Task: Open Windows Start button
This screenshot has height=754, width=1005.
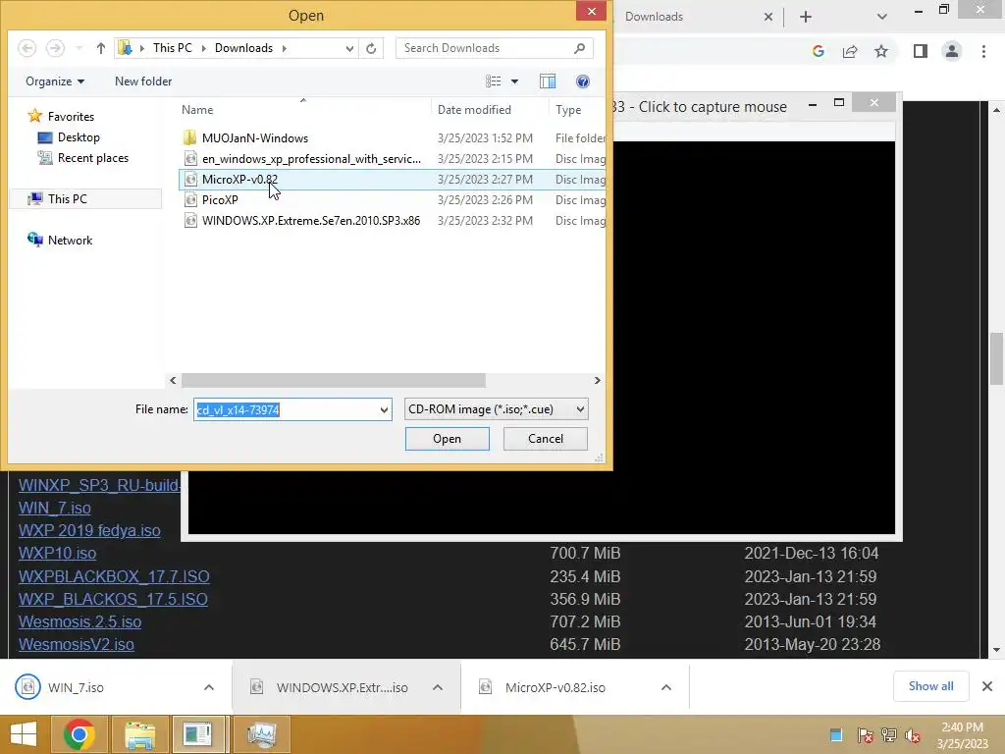Action: [x=24, y=734]
